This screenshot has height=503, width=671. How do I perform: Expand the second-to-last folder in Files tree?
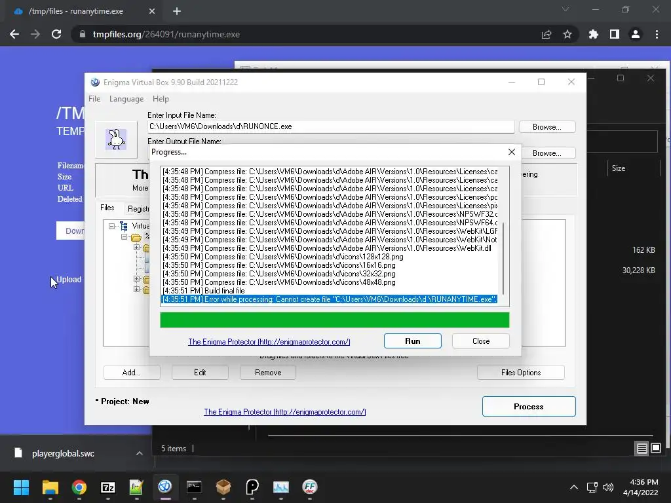click(x=136, y=279)
